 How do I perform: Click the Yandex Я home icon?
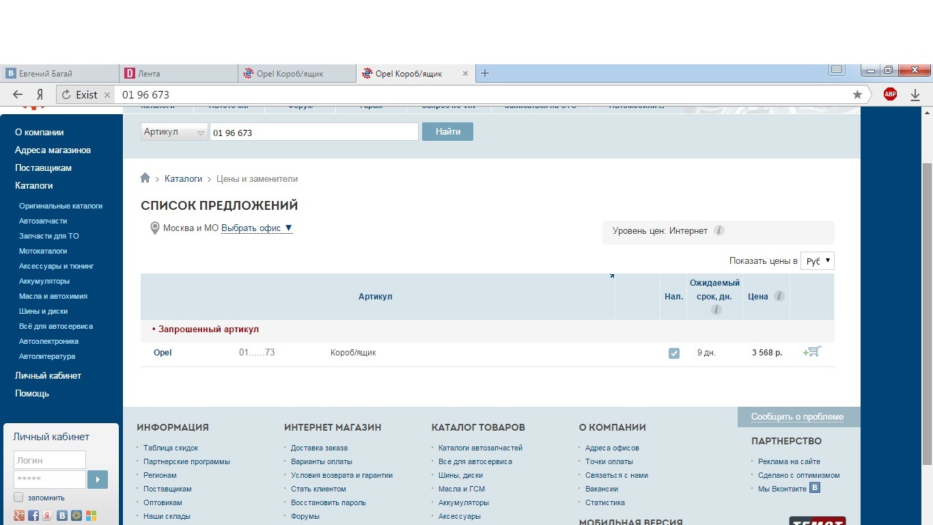pyautogui.click(x=40, y=94)
